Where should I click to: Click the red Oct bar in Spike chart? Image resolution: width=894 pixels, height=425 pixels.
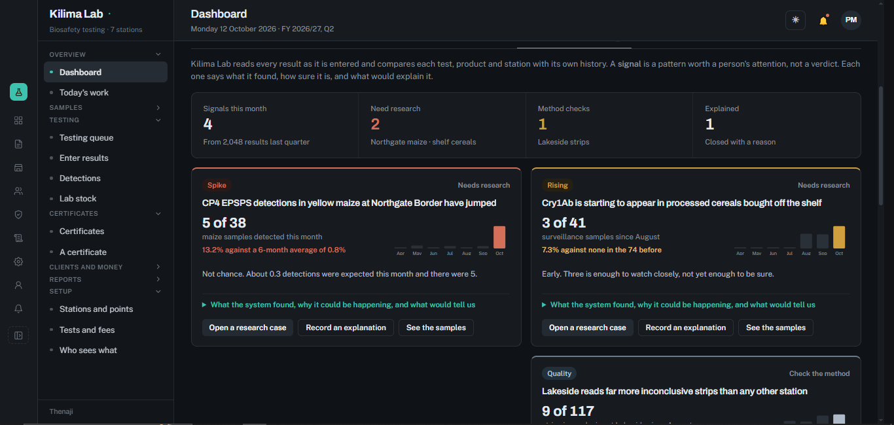click(499, 237)
